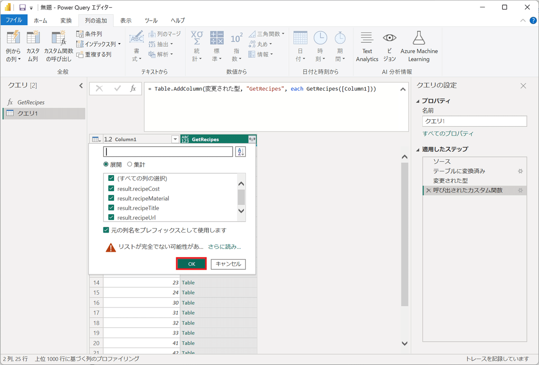
Task: Open the ファイル tab
Action: pyautogui.click(x=14, y=20)
